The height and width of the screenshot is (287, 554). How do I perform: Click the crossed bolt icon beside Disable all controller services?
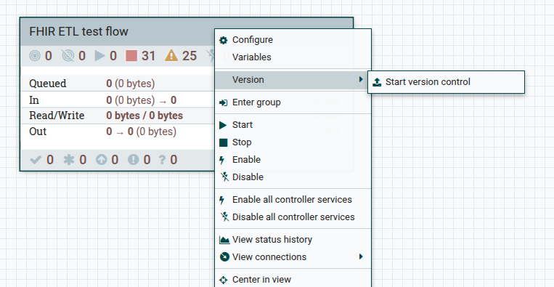pyautogui.click(x=224, y=217)
